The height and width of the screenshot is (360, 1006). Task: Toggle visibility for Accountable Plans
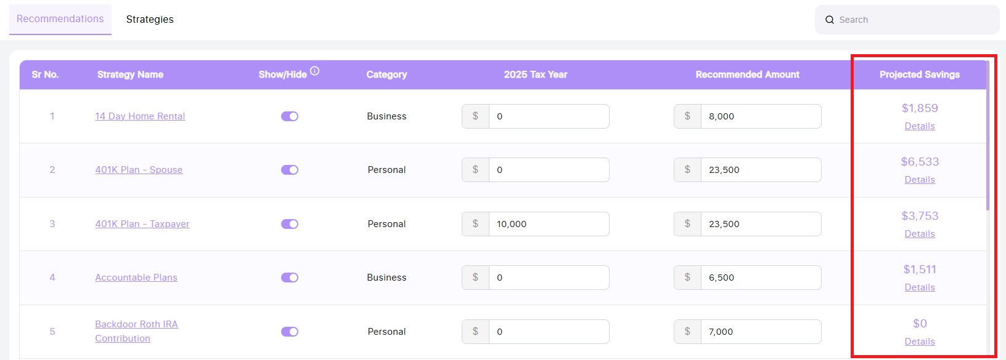(x=290, y=278)
